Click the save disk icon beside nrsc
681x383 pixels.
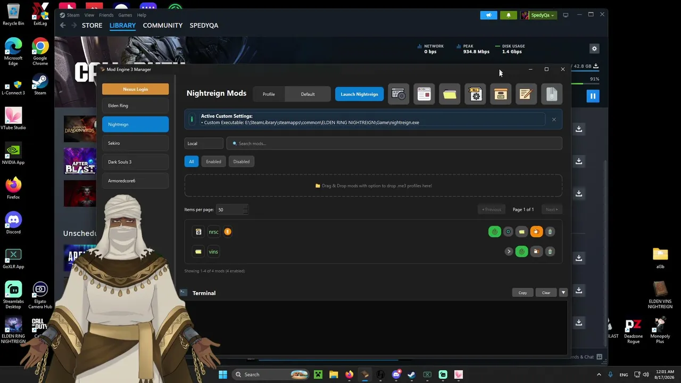[x=198, y=232]
